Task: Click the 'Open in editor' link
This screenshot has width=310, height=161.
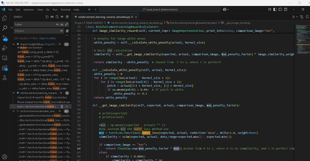Action: (x=47, y=38)
